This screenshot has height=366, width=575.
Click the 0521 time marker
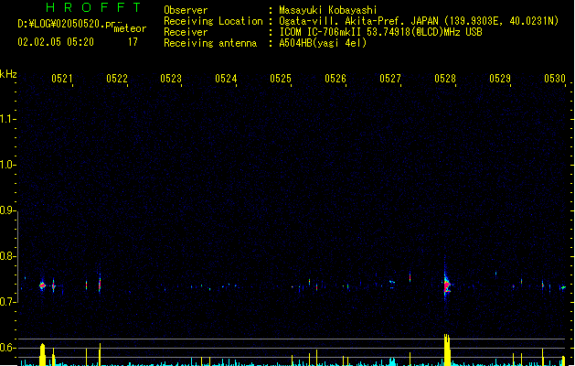click(x=61, y=79)
